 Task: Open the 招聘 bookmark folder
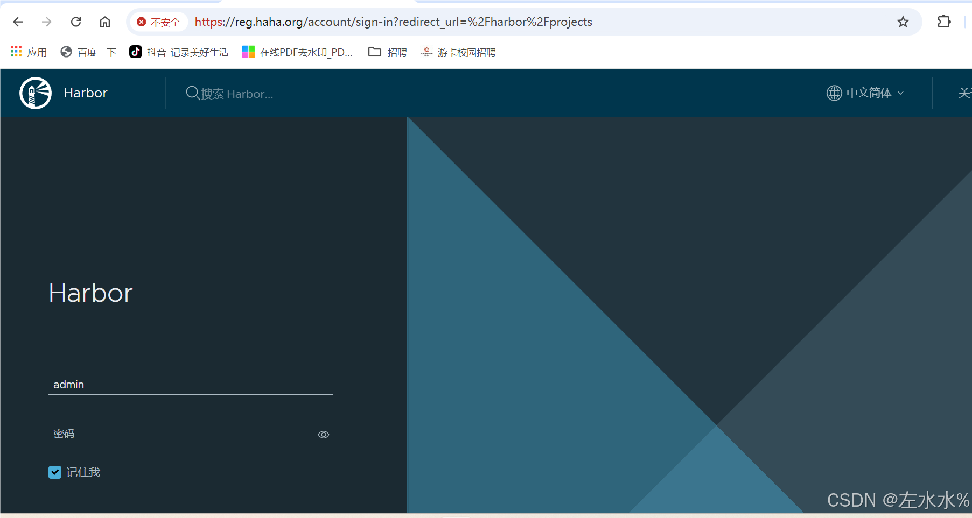[x=388, y=52]
